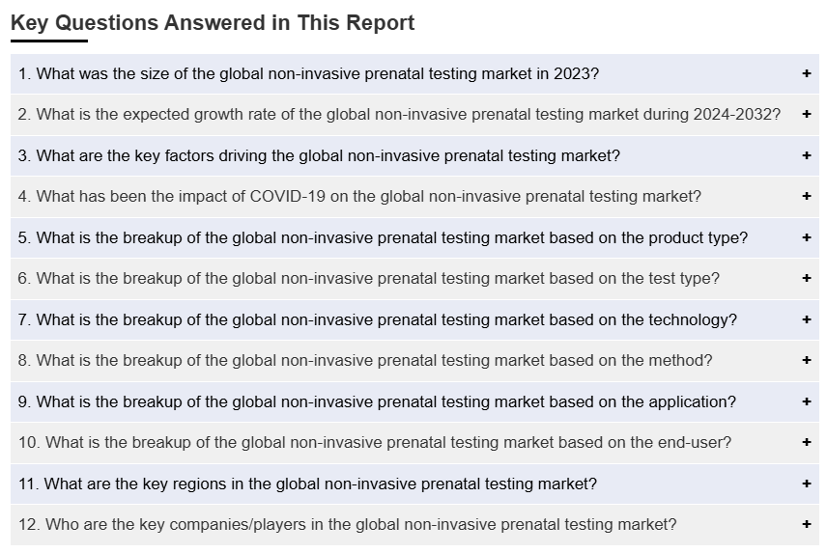Click the Key Questions Answered in This Report heading
The width and height of the screenshot is (827, 553).
pyautogui.click(x=213, y=23)
